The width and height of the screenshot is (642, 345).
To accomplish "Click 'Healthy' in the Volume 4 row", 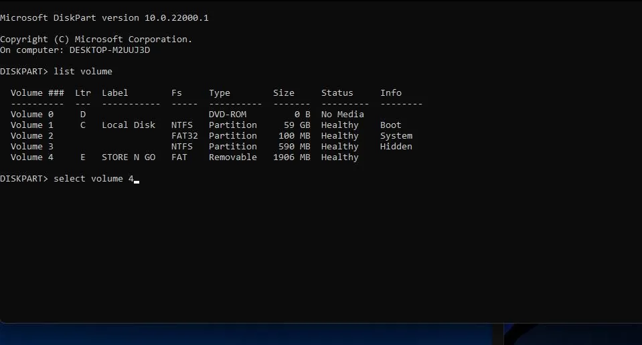I will coord(340,157).
